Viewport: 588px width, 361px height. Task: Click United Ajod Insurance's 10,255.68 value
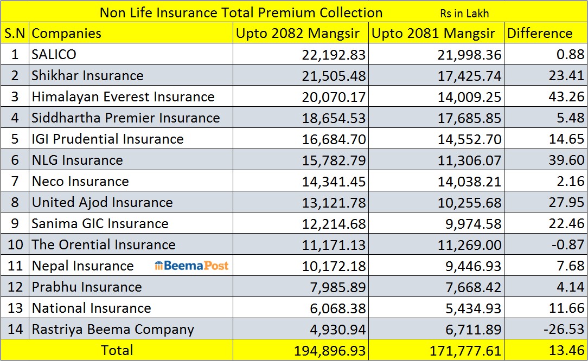pos(469,202)
